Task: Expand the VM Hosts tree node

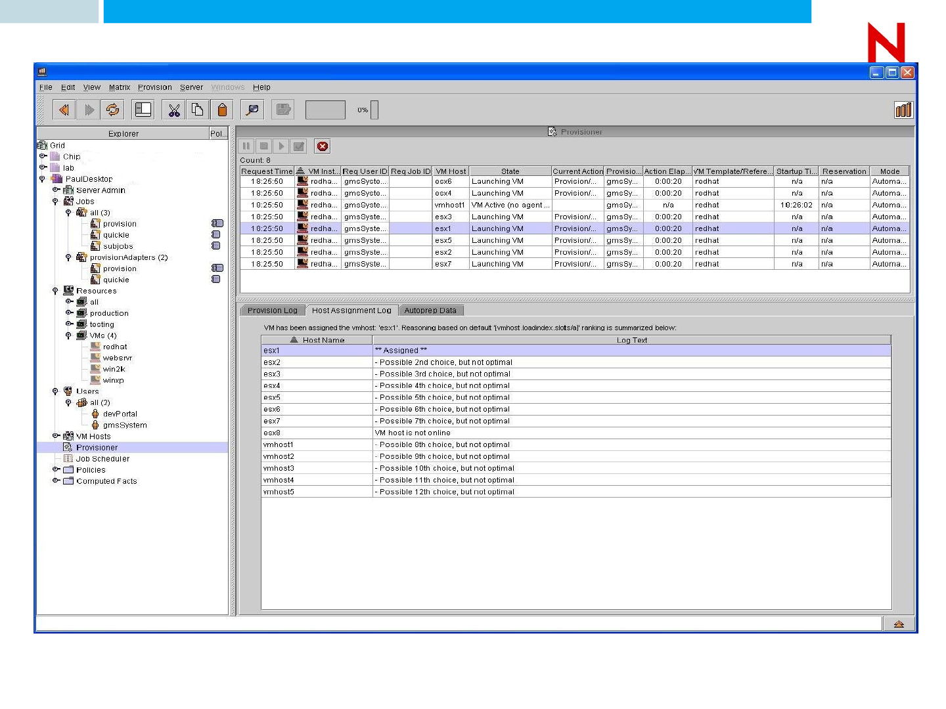Action: click(56, 436)
